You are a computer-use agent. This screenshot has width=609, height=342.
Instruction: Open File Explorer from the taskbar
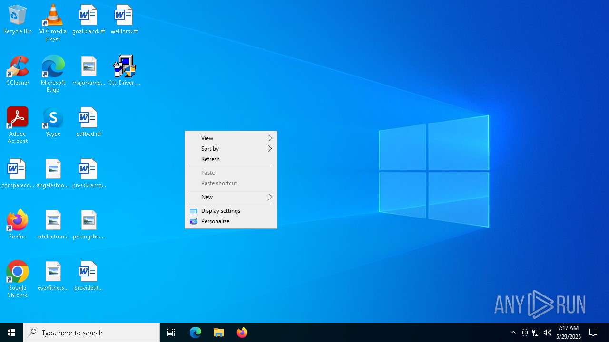click(x=219, y=332)
